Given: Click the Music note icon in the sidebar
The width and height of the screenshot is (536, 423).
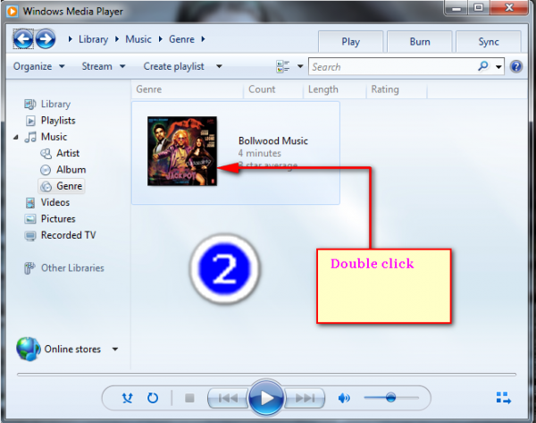Looking at the screenshot, I should point(30,137).
